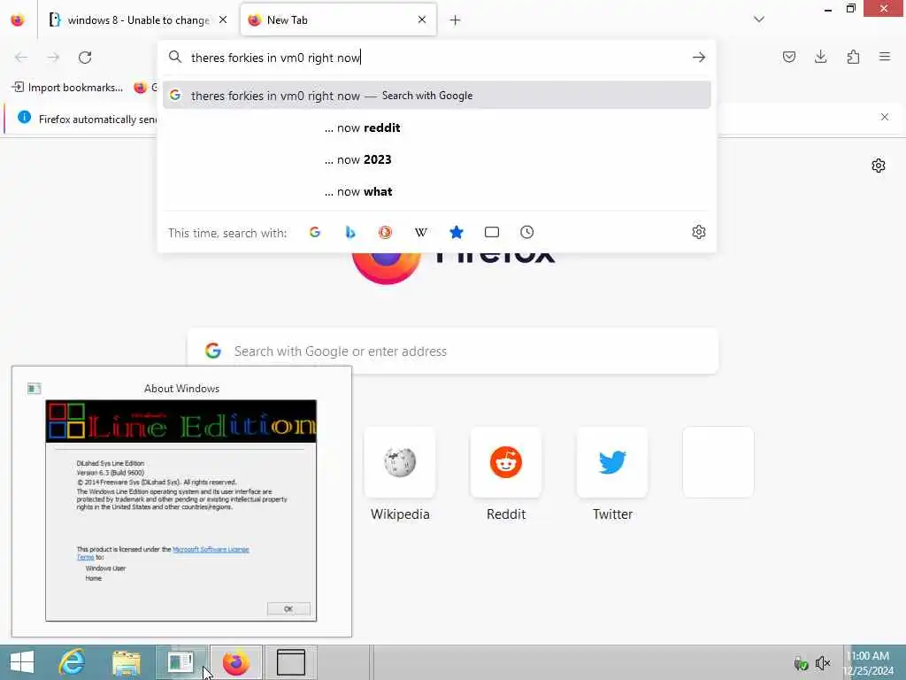Image resolution: width=906 pixels, height=680 pixels.
Task: Search this time with Google icon
Action: tap(315, 233)
